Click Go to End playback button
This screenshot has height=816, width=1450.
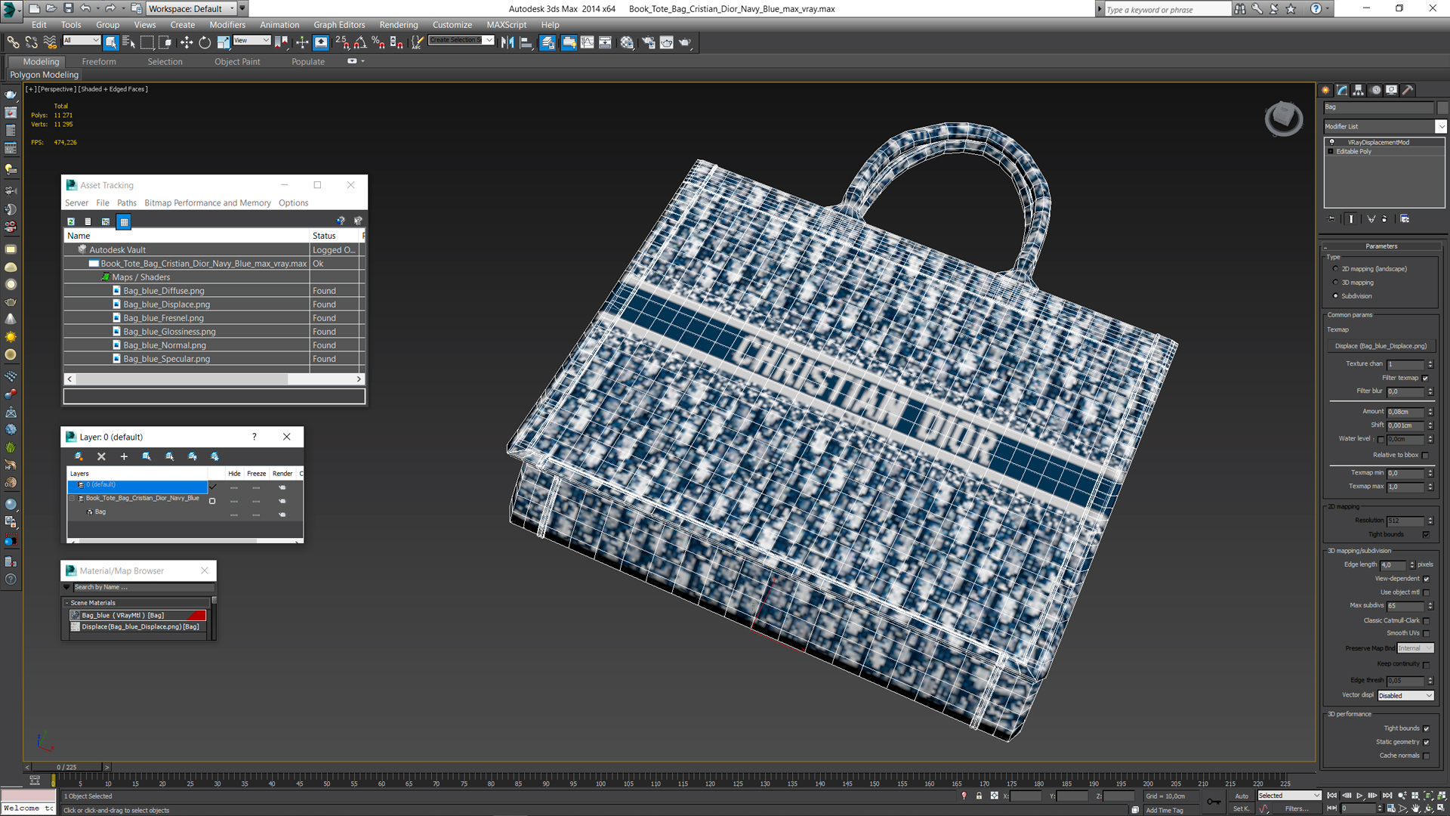tap(1387, 796)
